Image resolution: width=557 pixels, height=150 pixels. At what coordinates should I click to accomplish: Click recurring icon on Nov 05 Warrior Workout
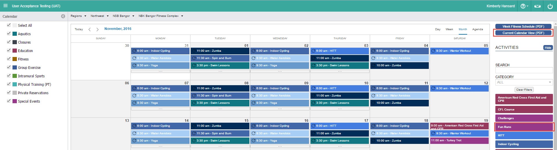click(433, 51)
